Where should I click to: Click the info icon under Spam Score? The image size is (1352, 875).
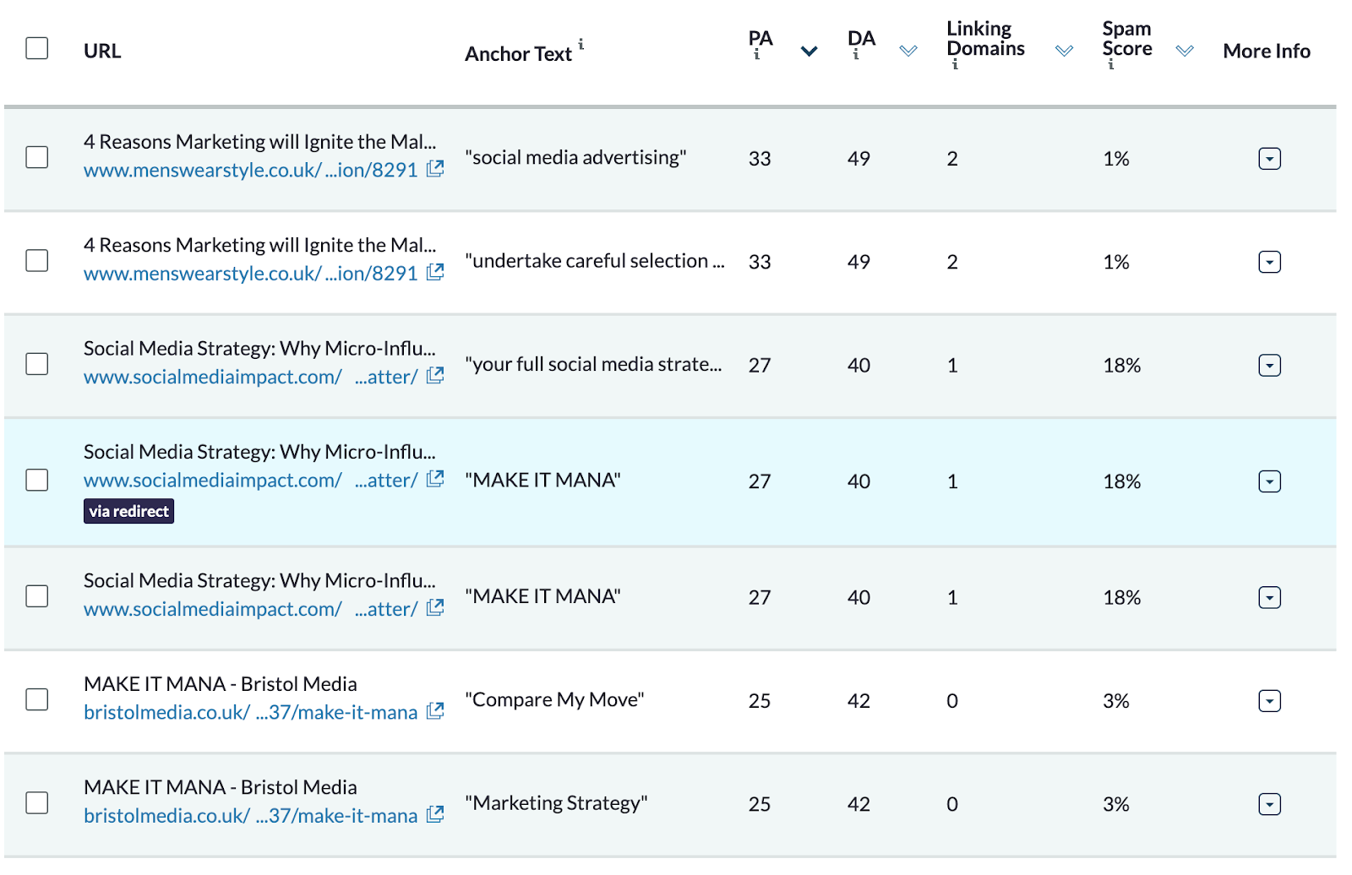(x=1111, y=65)
